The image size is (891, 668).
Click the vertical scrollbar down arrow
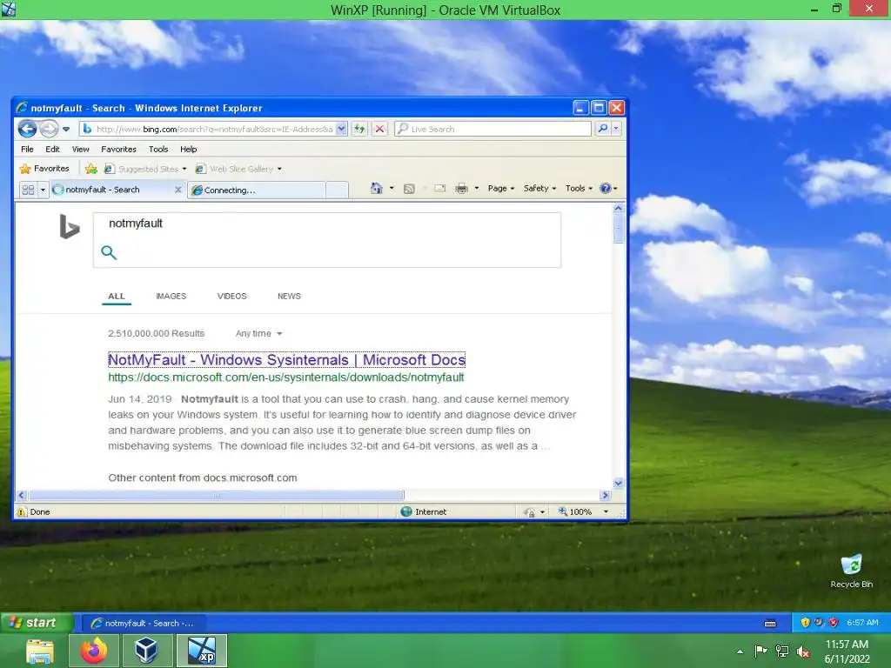(619, 483)
